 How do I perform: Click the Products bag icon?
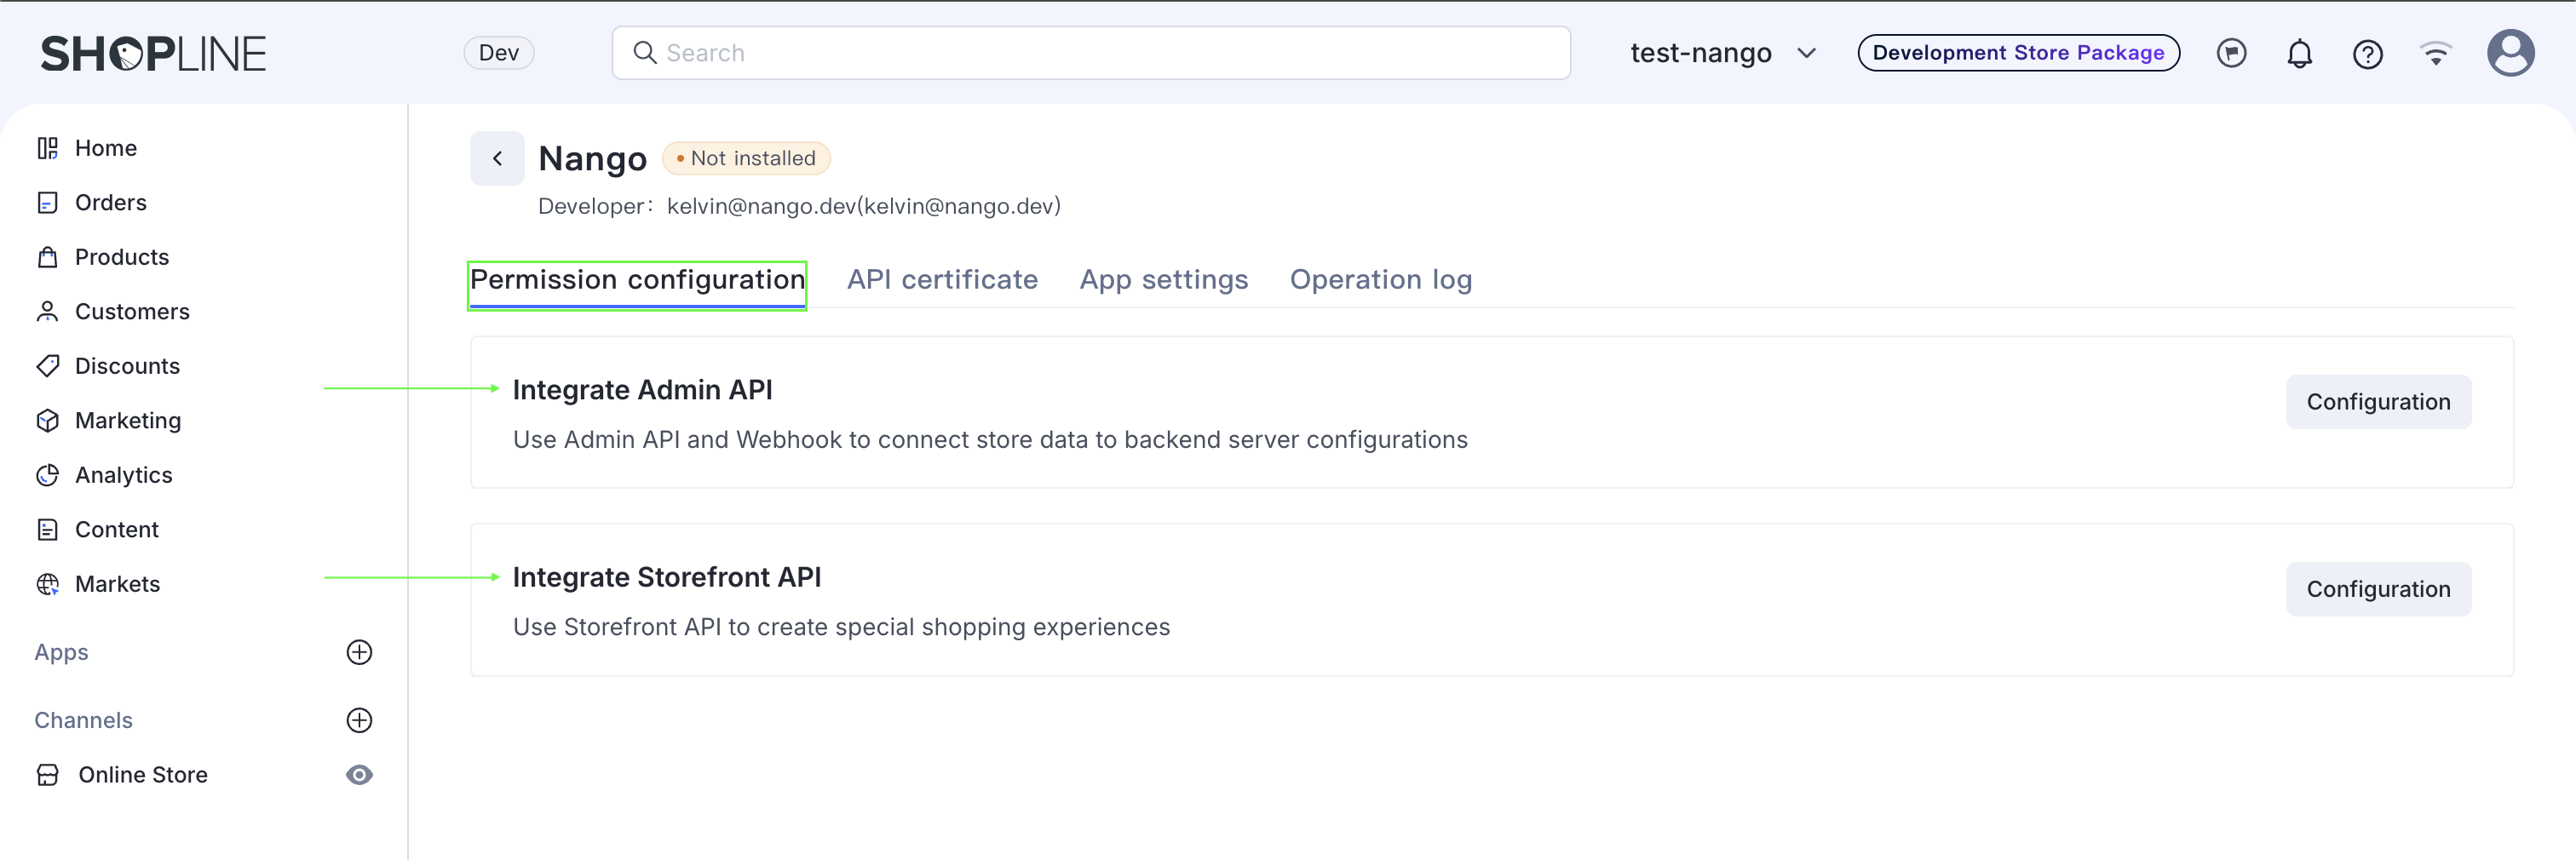[47, 257]
